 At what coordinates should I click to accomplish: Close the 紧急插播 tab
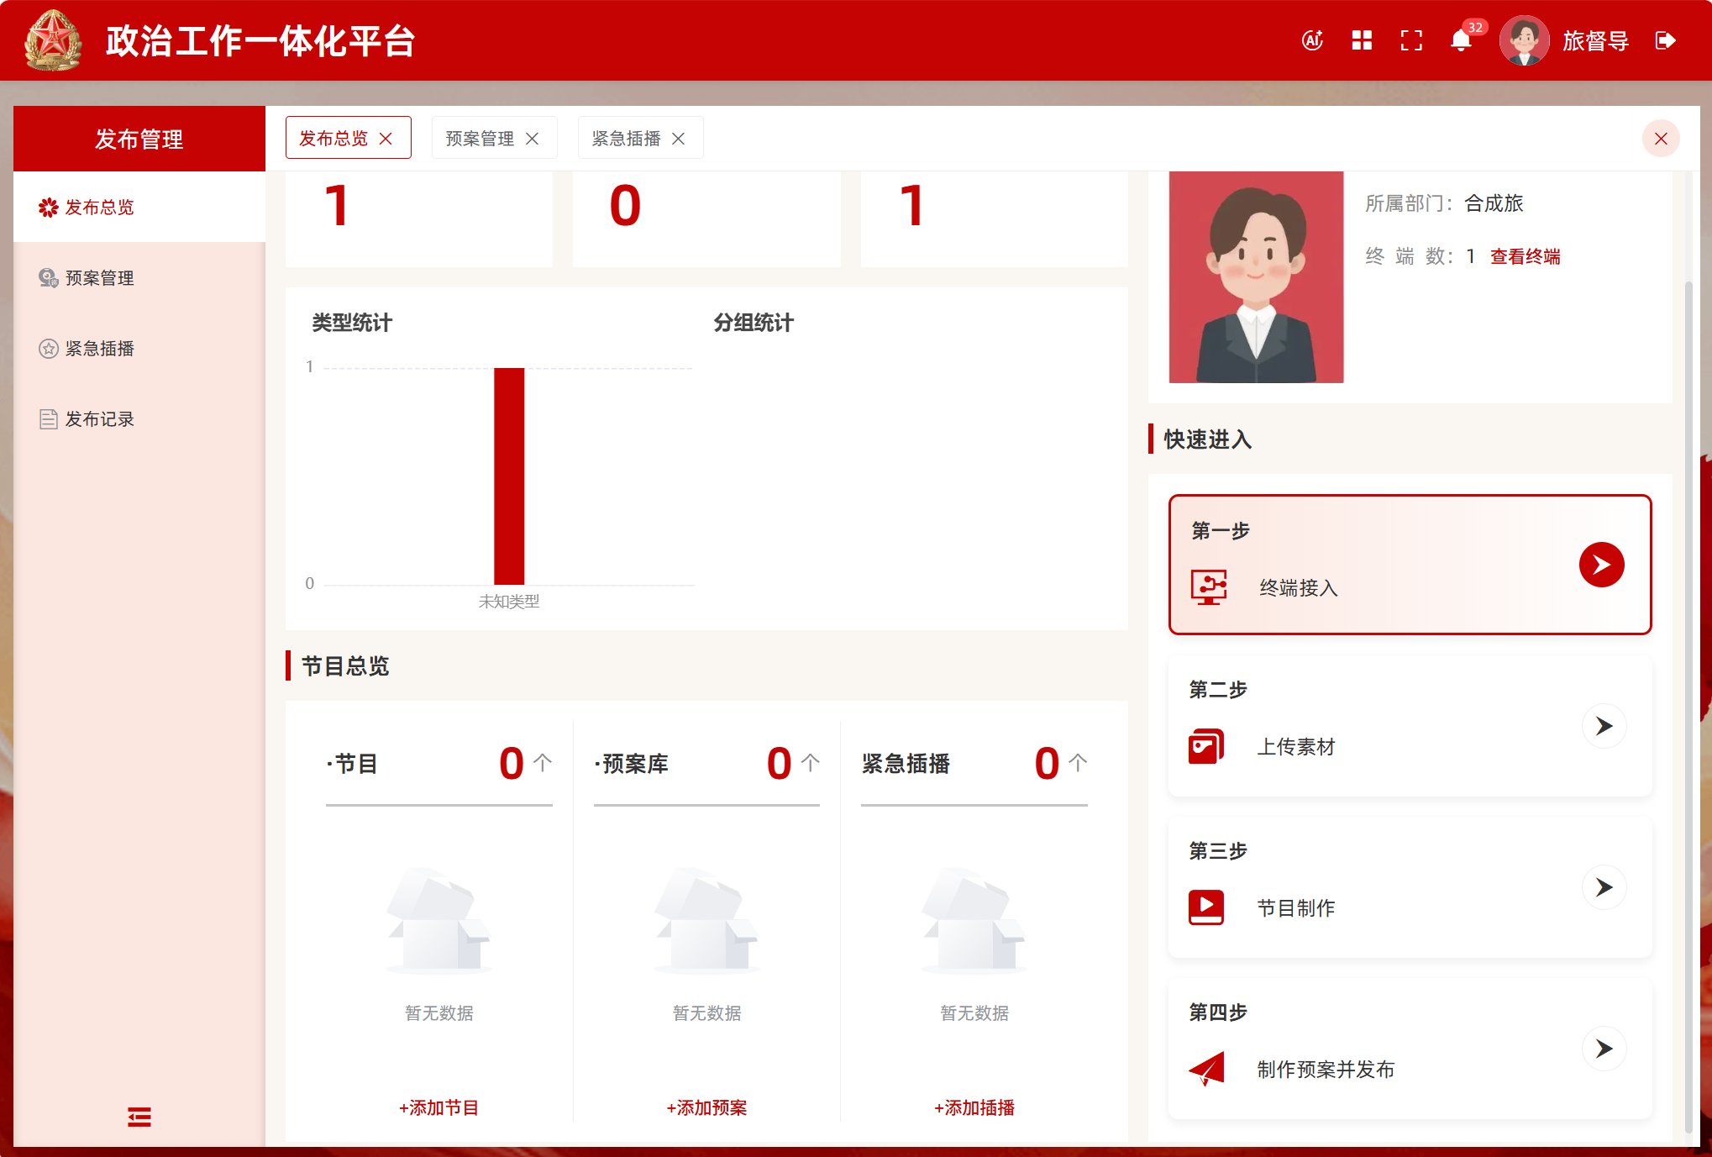[679, 139]
